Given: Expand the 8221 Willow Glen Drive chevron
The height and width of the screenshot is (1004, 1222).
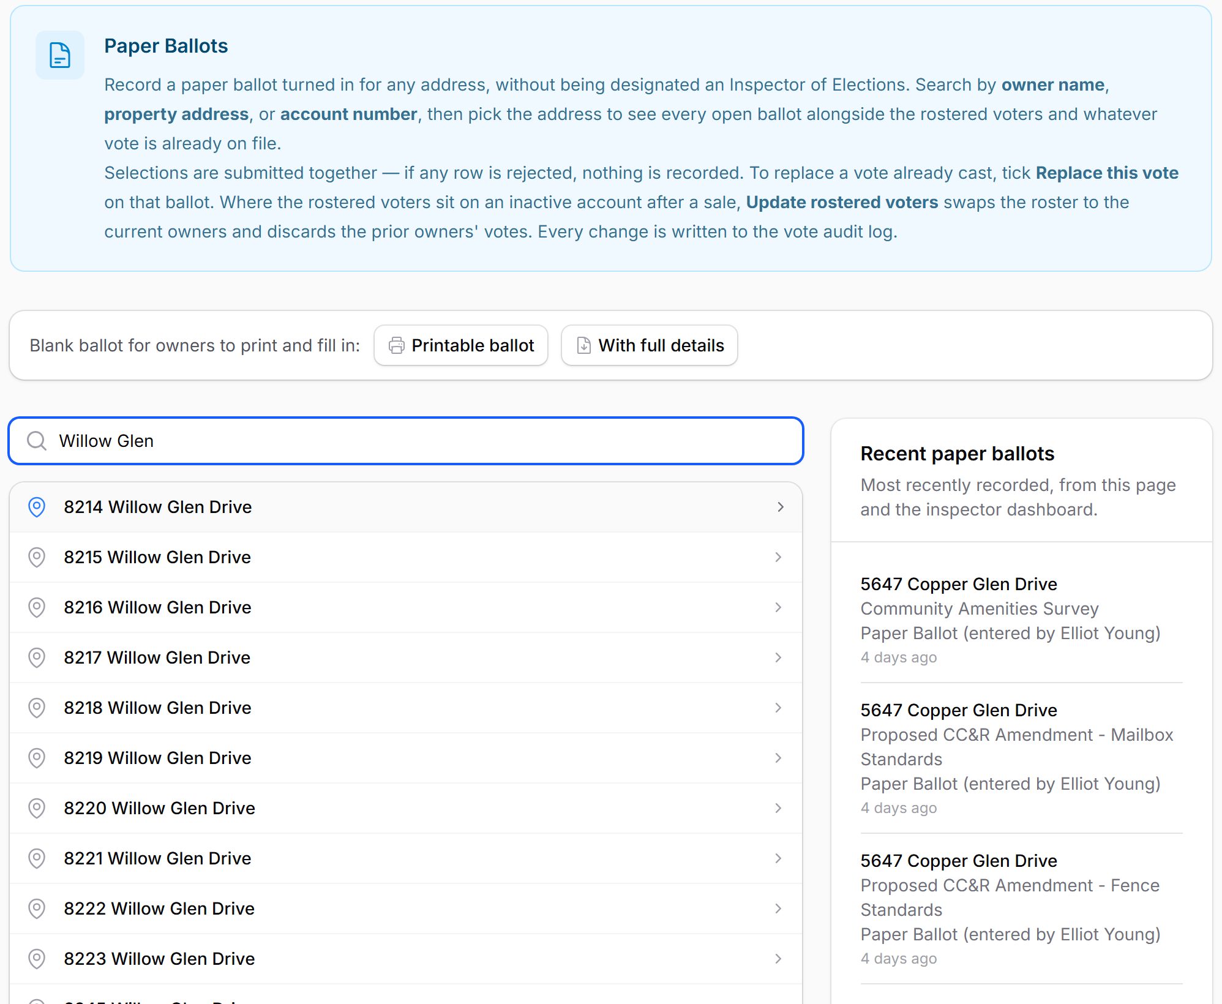Looking at the screenshot, I should point(778,858).
